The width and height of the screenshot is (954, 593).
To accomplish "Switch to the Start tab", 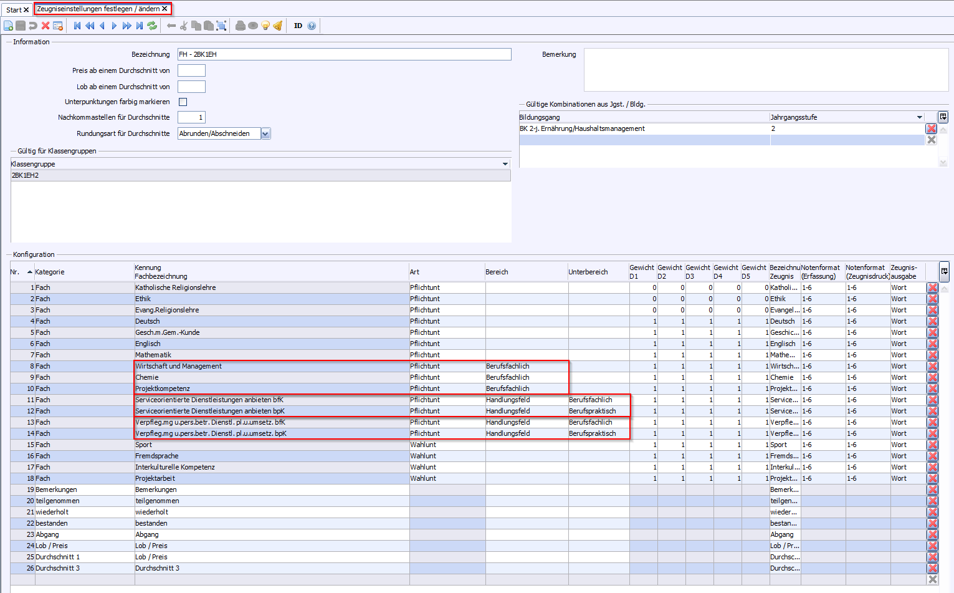I will 14,10.
